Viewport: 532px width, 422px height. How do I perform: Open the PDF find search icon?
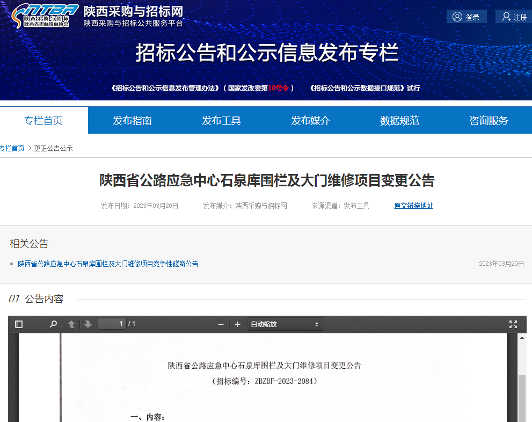pos(53,324)
